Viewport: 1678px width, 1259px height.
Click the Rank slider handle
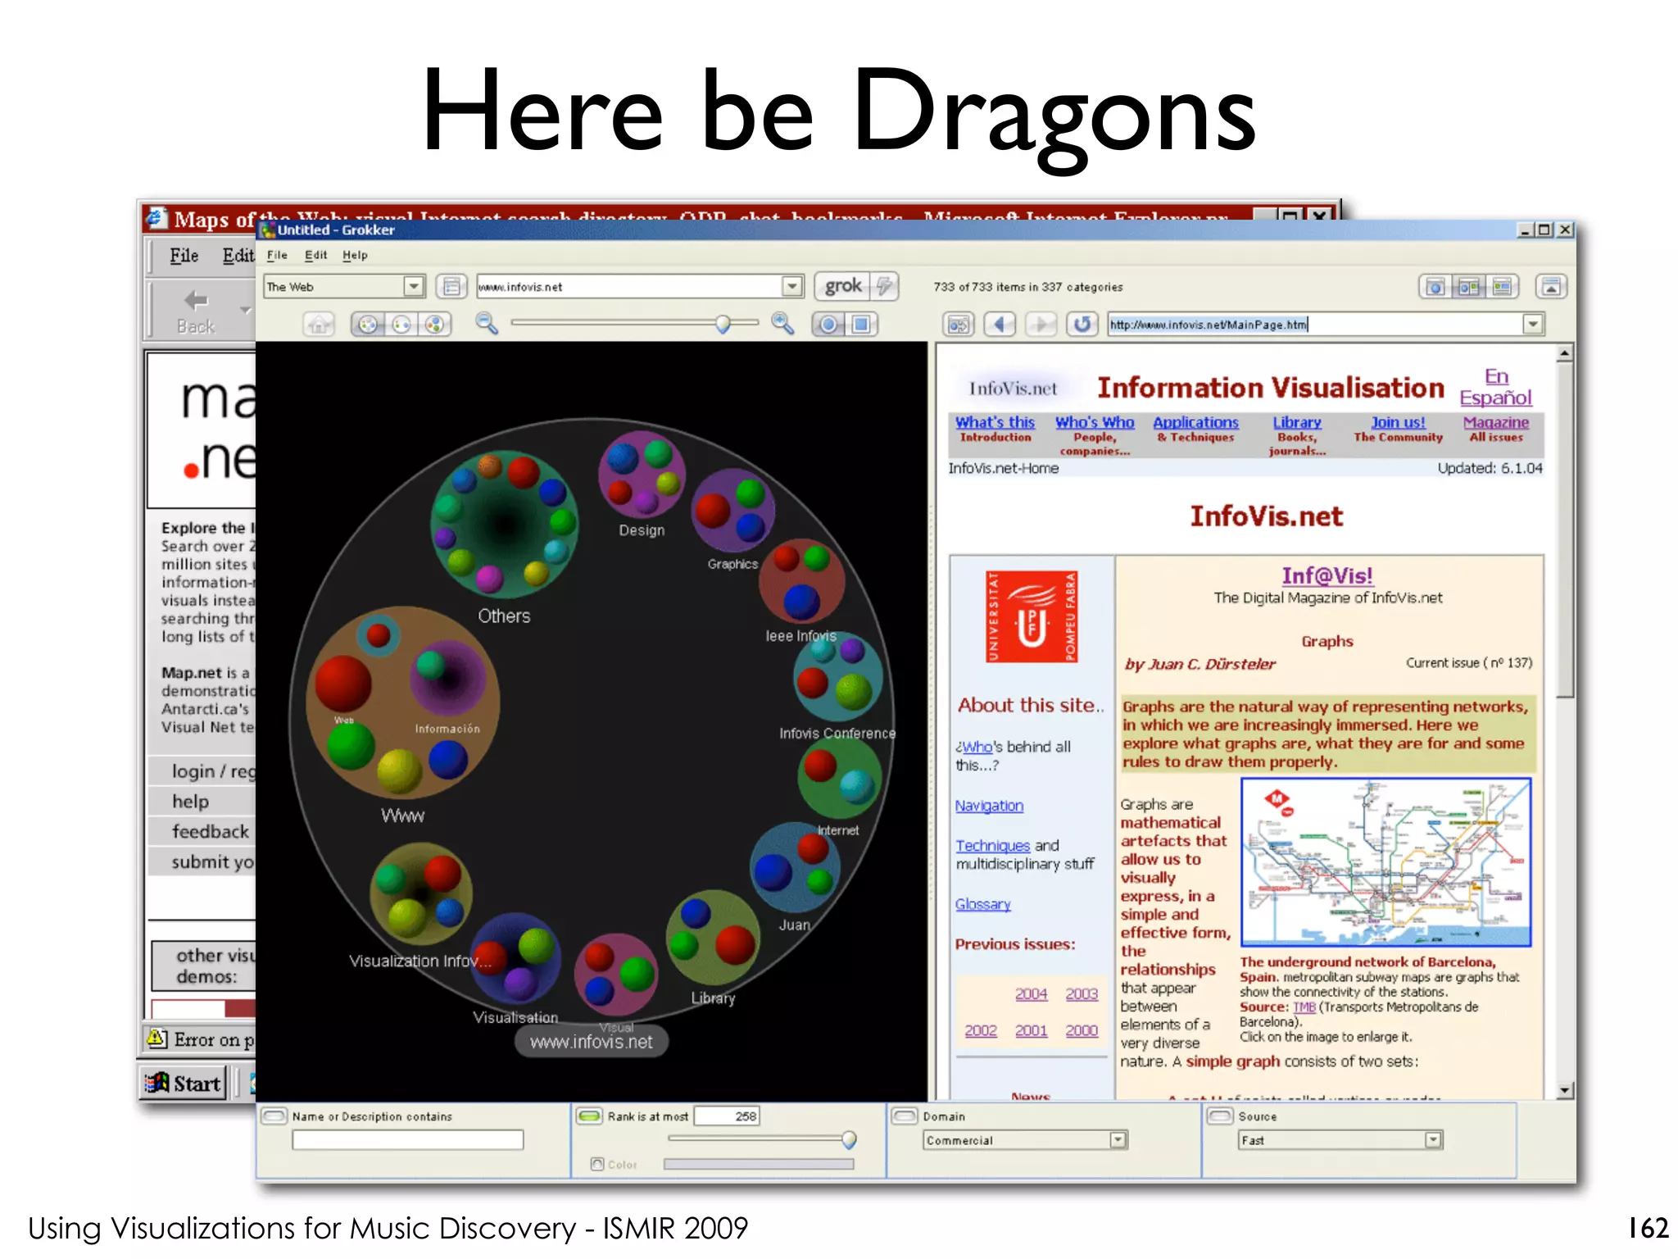tap(849, 1139)
